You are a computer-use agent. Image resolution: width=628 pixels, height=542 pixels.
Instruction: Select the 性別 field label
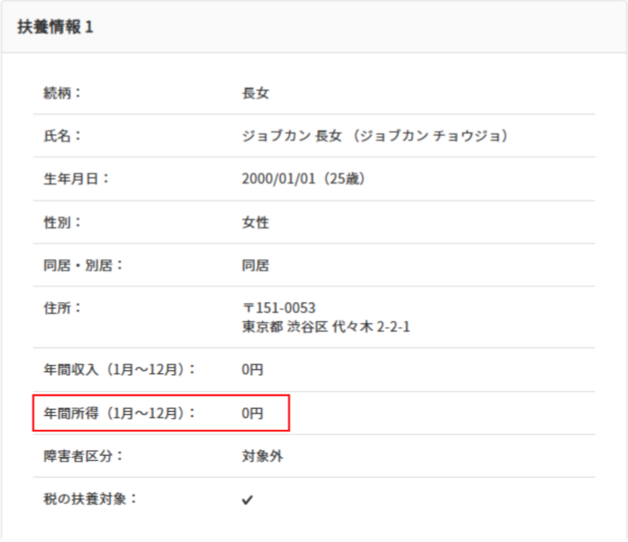point(63,222)
